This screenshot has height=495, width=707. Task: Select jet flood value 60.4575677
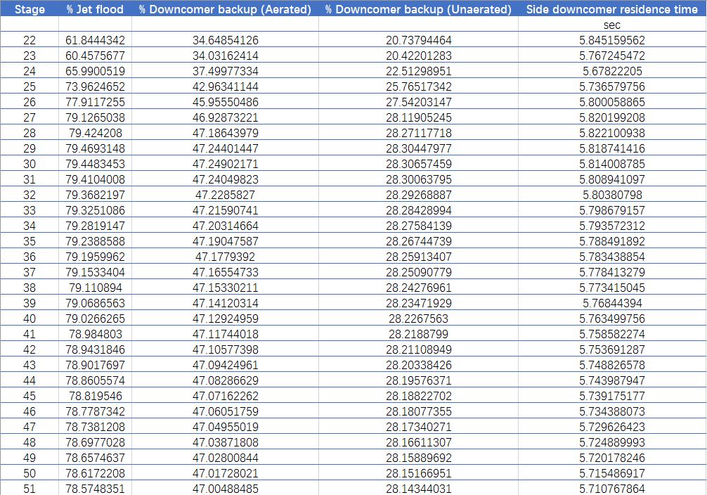[x=95, y=56]
